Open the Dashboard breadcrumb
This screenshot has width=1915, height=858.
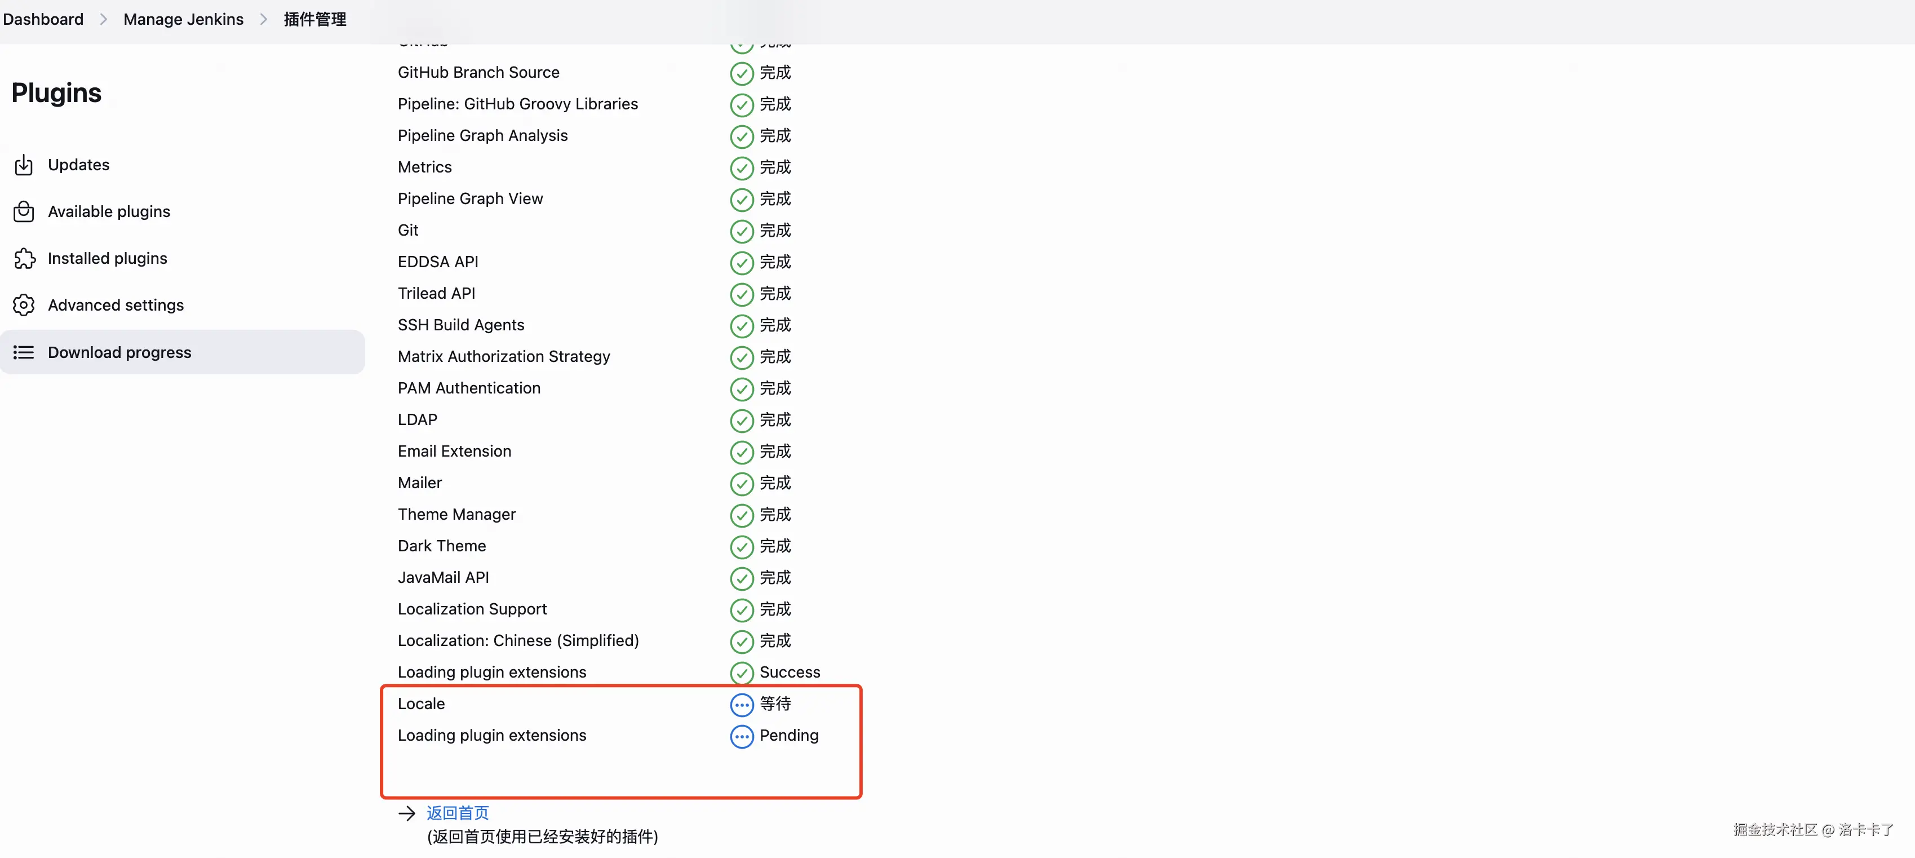tap(43, 19)
